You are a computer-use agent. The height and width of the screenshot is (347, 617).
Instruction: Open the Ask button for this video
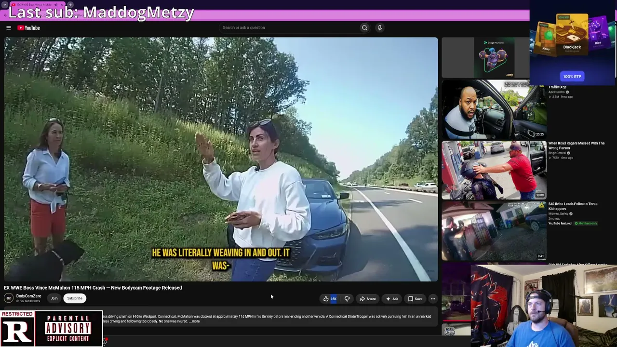(392, 299)
